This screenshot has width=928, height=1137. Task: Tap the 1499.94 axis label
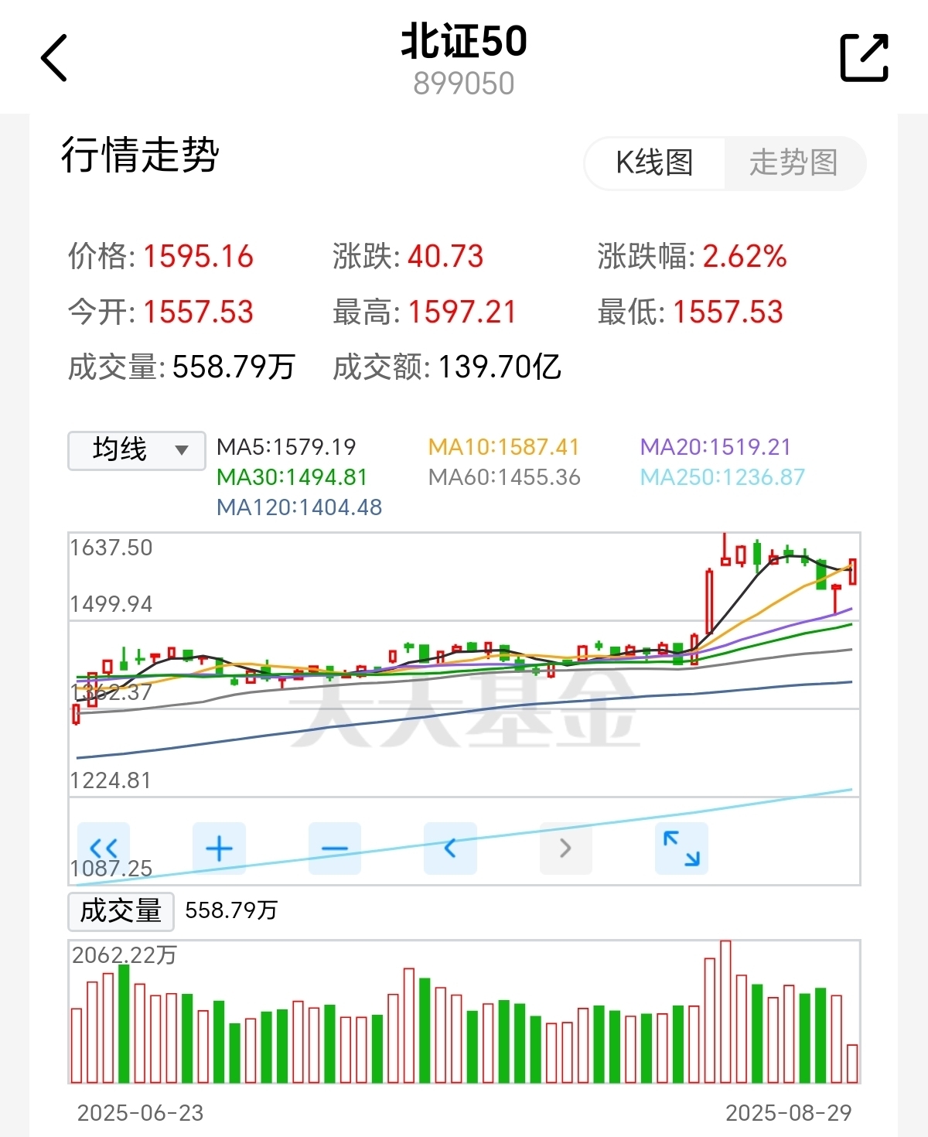[111, 604]
